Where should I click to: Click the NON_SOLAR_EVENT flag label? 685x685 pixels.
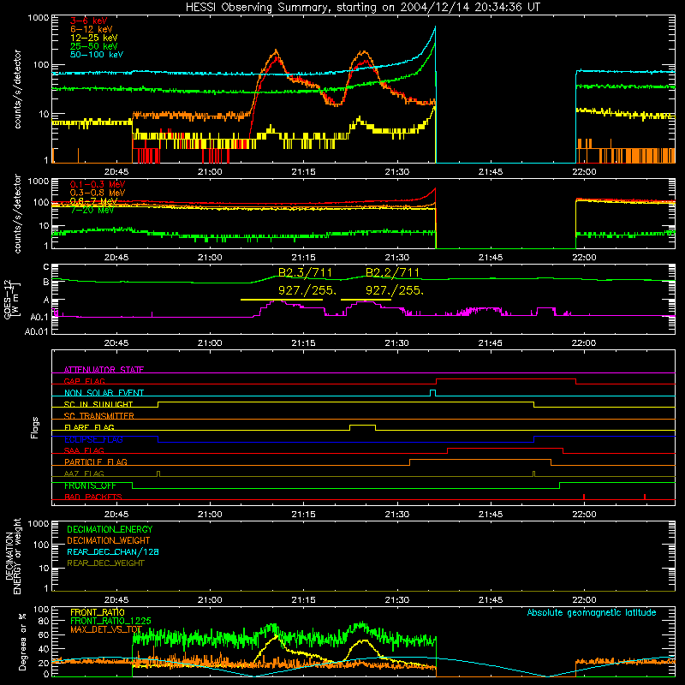click(x=104, y=393)
